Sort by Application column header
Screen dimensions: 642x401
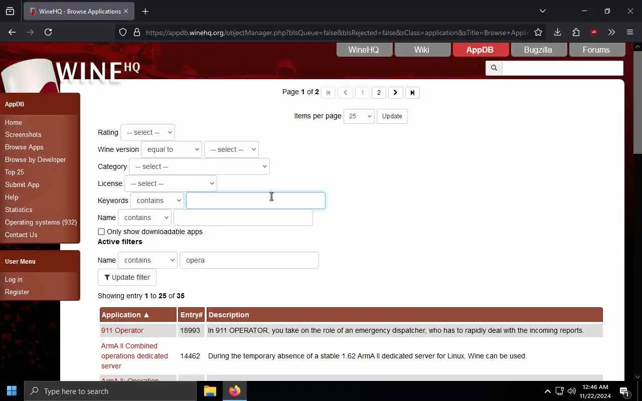[138, 315]
